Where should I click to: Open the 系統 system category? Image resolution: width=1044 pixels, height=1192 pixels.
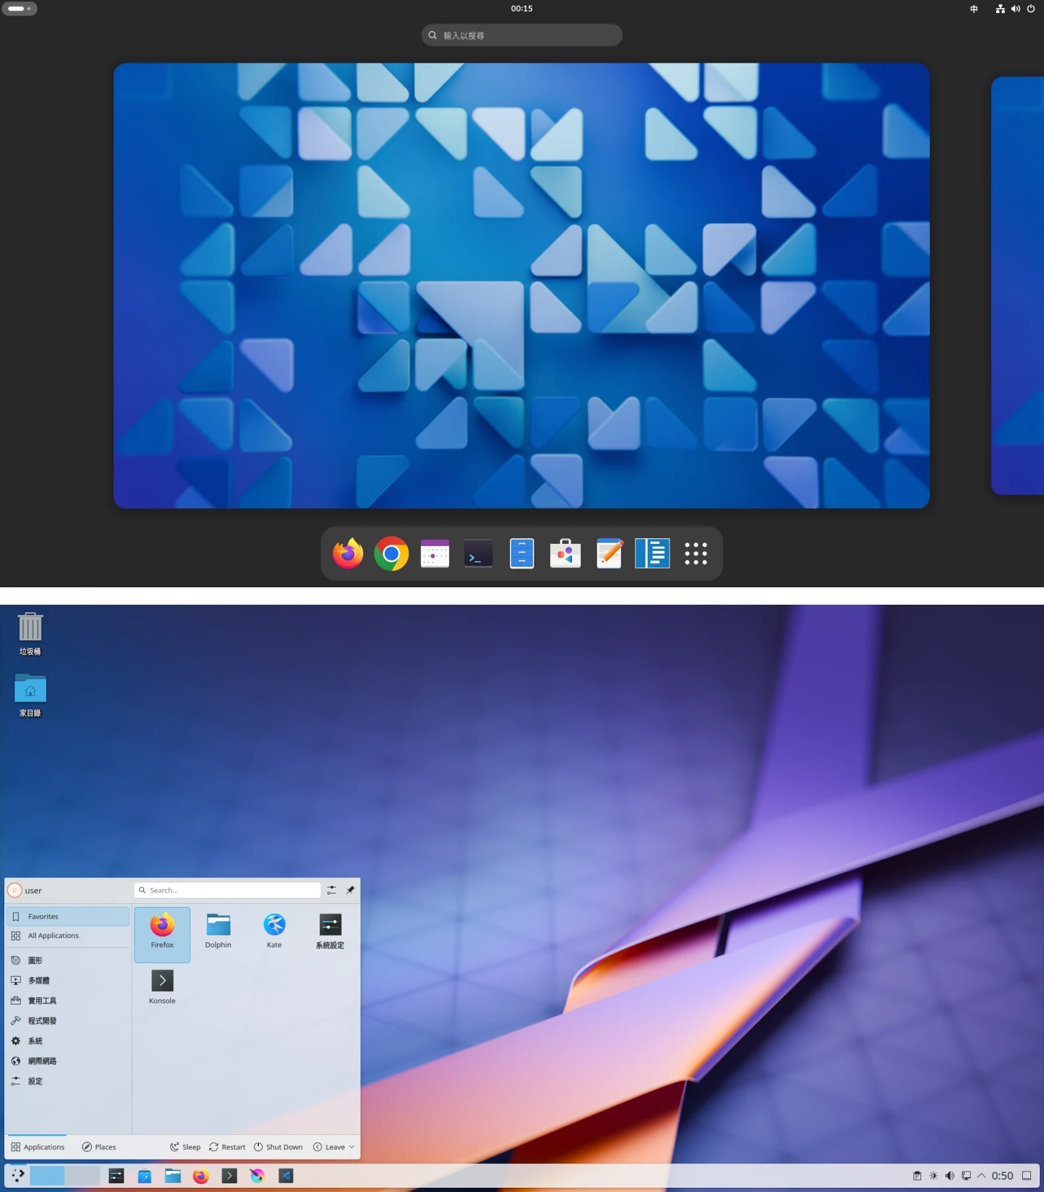(68, 1041)
